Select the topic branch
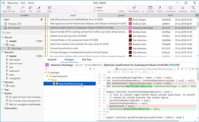The height and width of the screenshot is (122, 199). (x=12, y=75)
